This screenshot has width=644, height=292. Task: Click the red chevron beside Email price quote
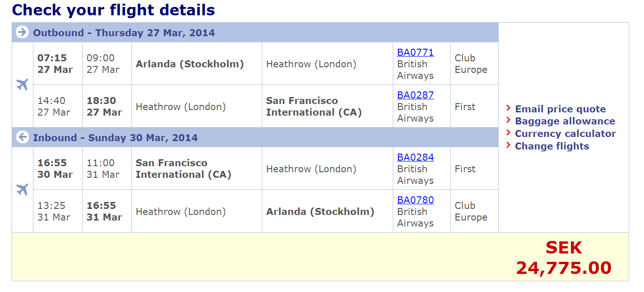tap(508, 109)
